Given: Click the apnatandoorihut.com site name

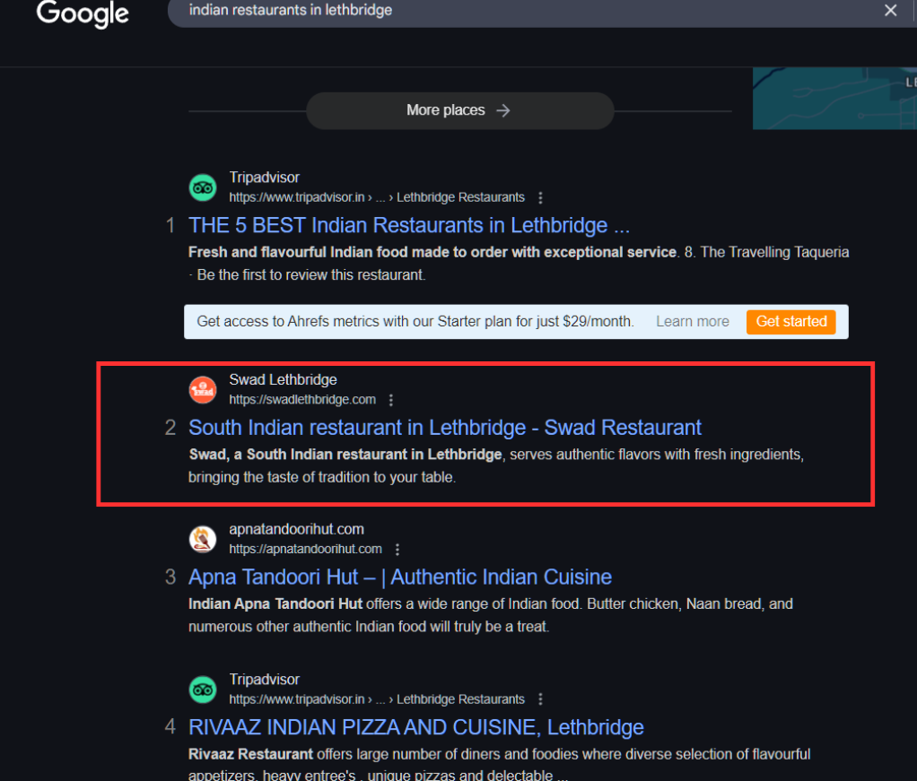Looking at the screenshot, I should 296,529.
